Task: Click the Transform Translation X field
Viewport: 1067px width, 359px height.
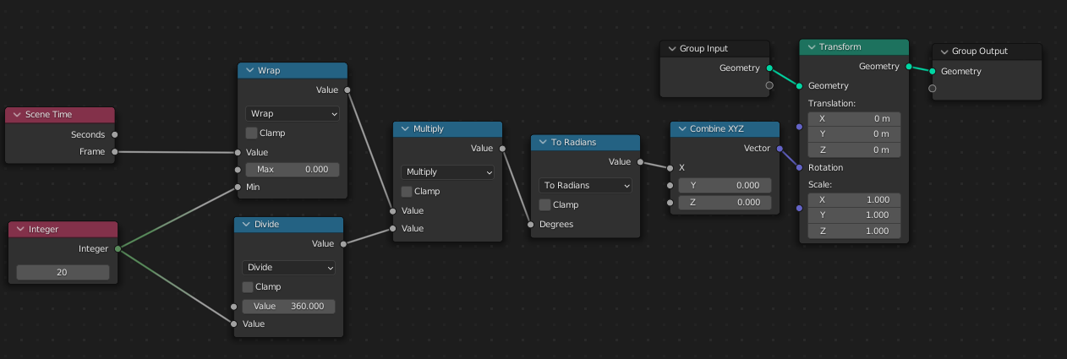Action: click(x=854, y=118)
